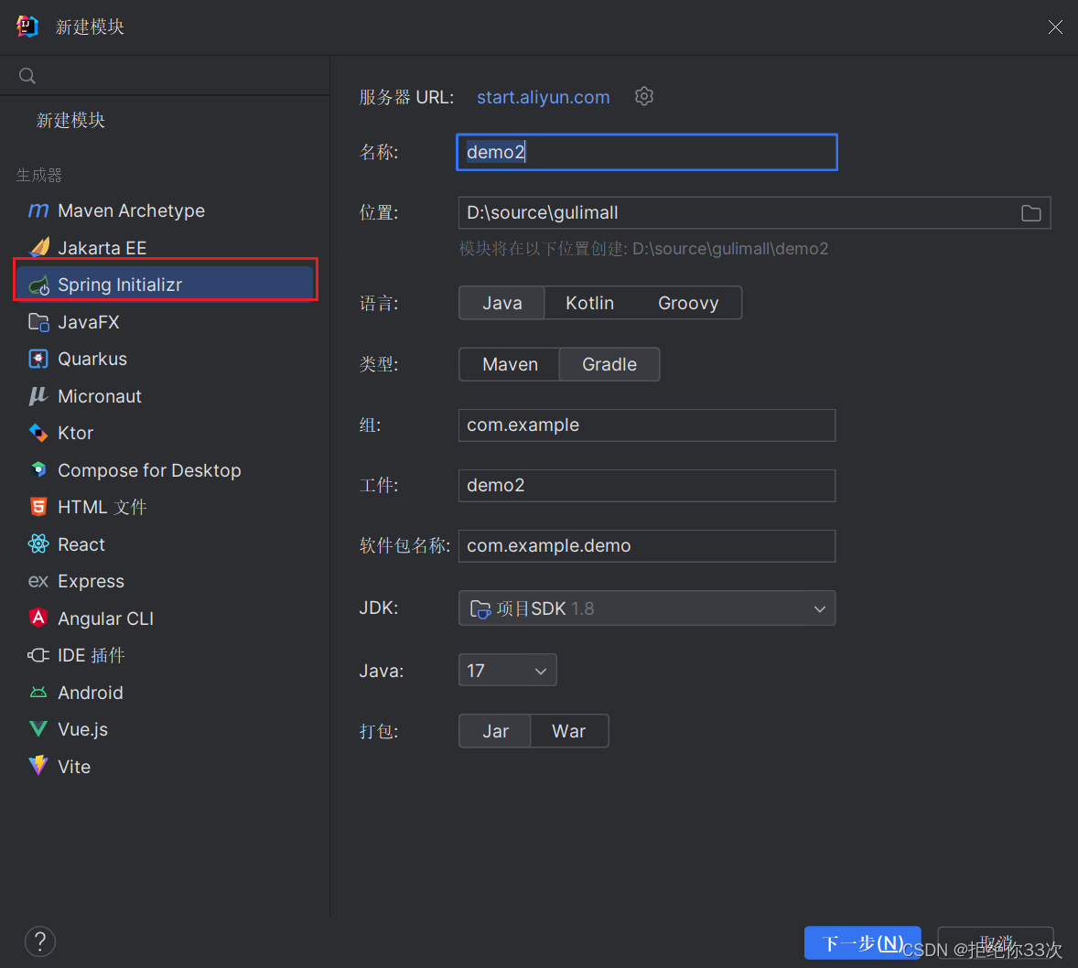Click the Compose for Desktop icon
Screen dimensions: 1078x968
tap(38, 470)
